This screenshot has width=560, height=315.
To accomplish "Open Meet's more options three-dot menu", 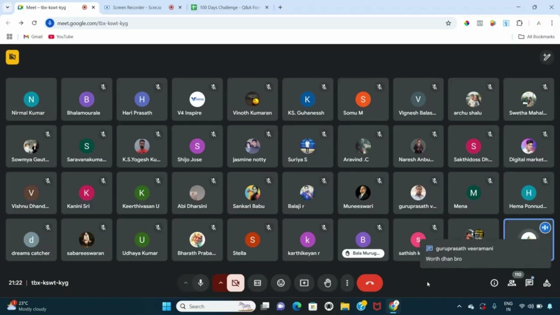I will coord(347,283).
